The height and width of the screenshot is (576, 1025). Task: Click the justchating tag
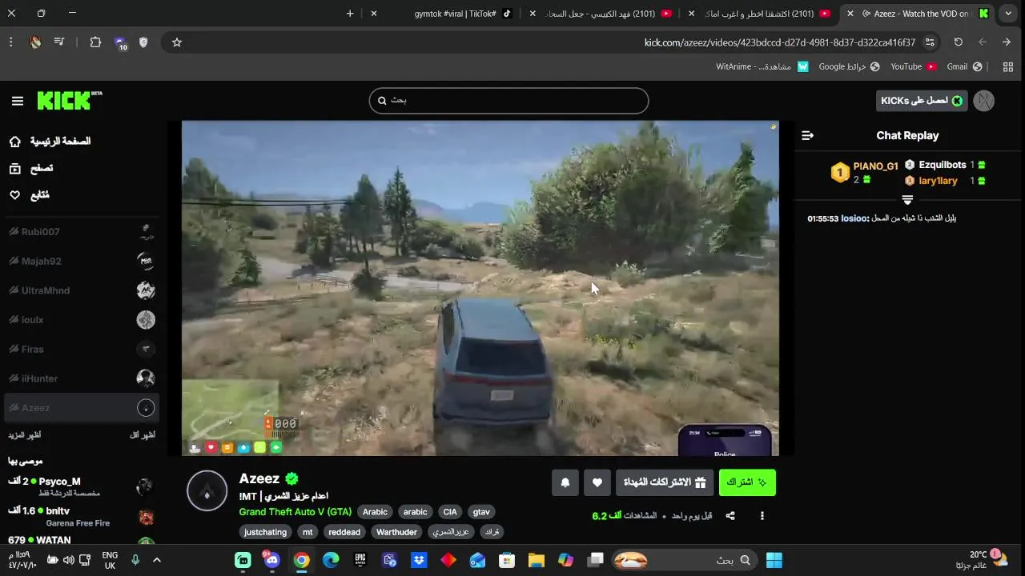(x=265, y=532)
